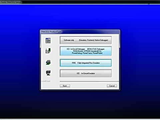Click the TRACE32 ProductType dialog title bar
Image resolution: width=160 pixels, height=120 pixels.
click(x=80, y=32)
